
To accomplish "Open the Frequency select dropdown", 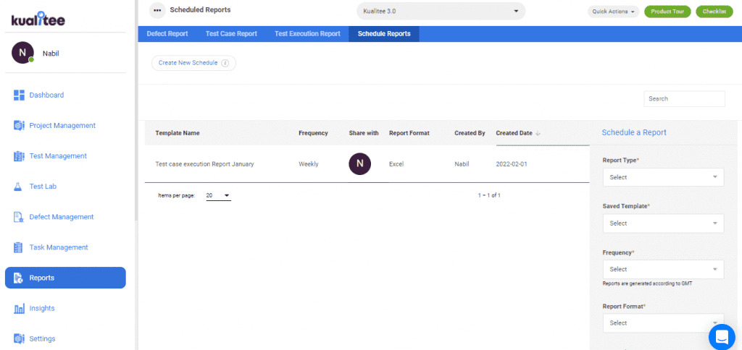I will 663,269.
